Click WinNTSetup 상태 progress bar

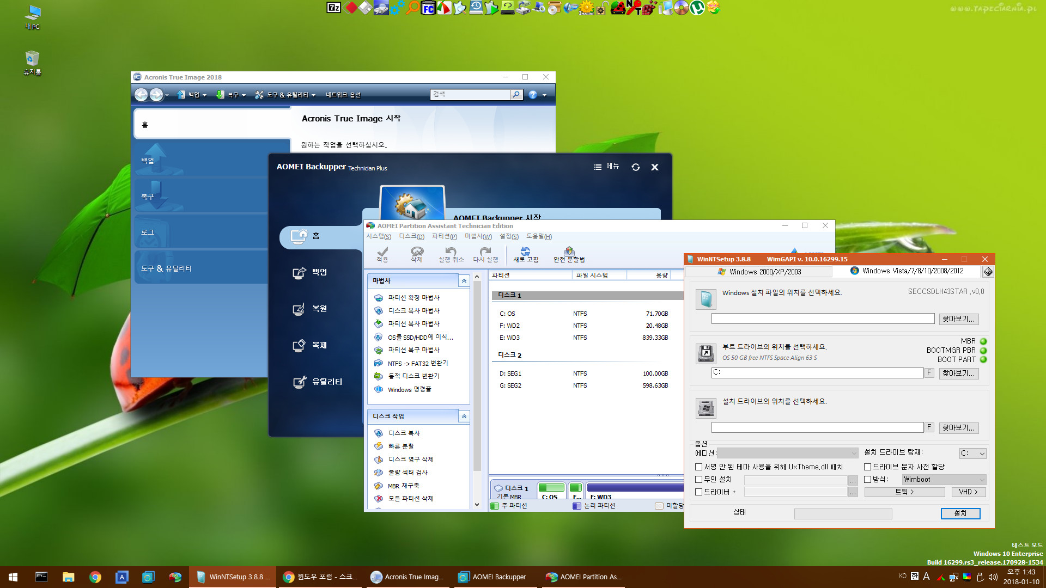tap(843, 513)
